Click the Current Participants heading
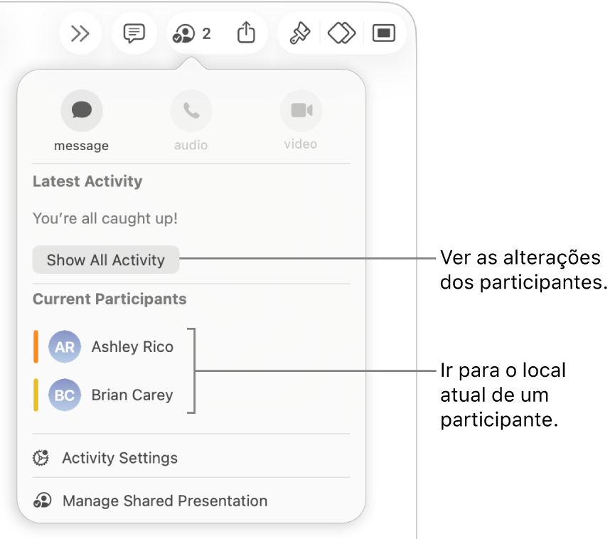Image resolution: width=615 pixels, height=539 pixels. [x=109, y=299]
